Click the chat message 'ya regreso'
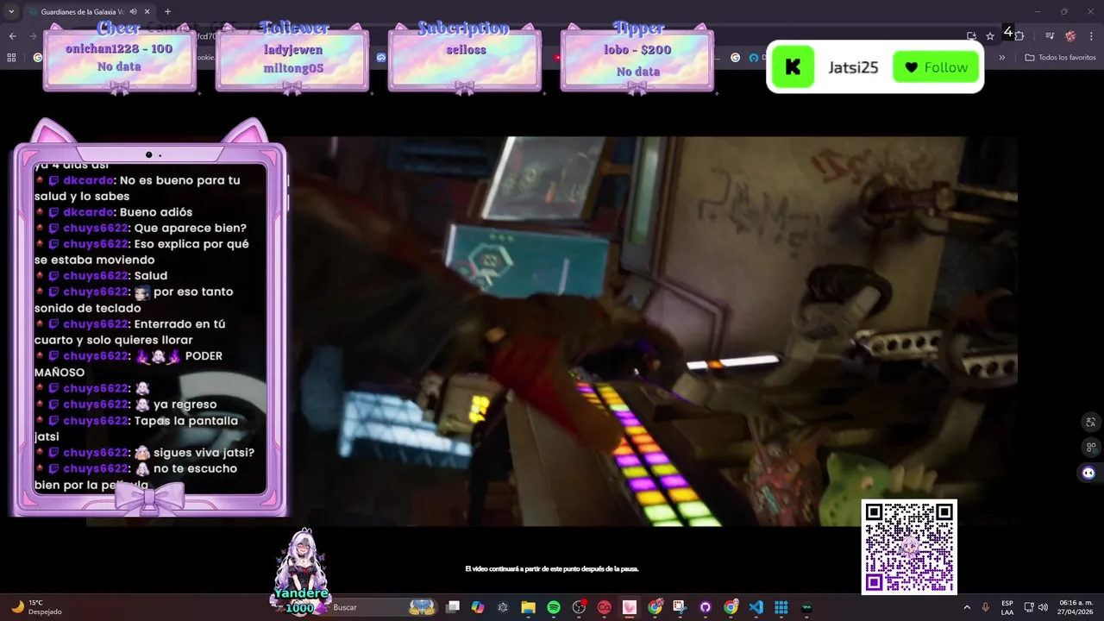Viewport: 1104px width, 621px height. click(185, 405)
